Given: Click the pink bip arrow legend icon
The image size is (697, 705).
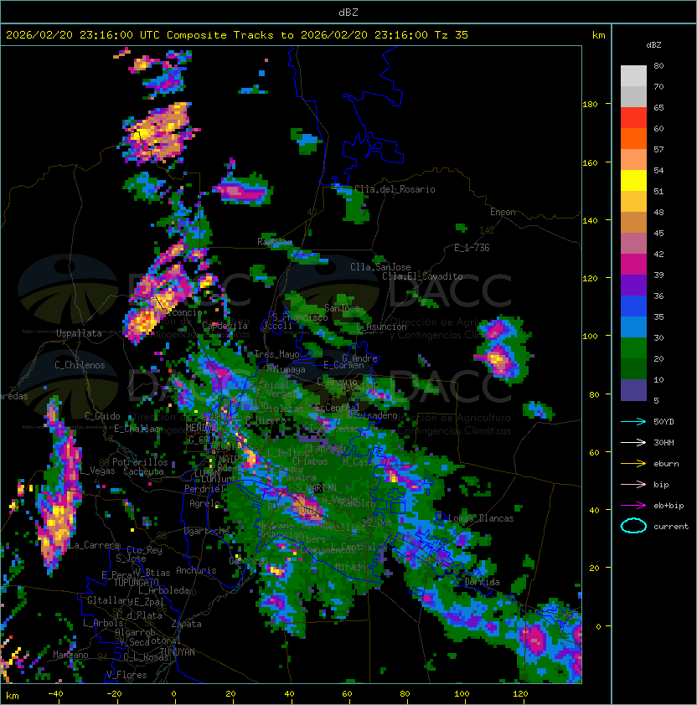Looking at the screenshot, I should 633,484.
